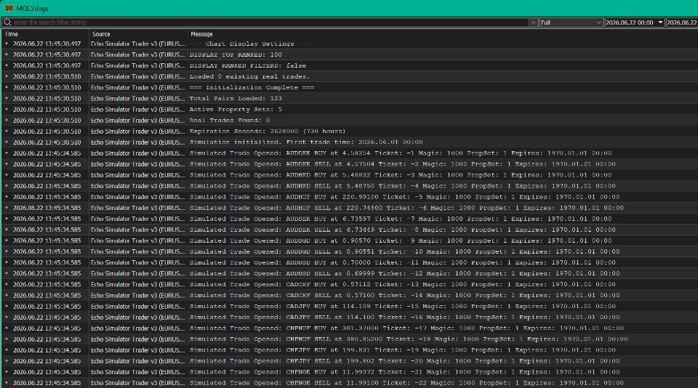Select the AUDSGD BUY at 0.90570 row
Screen dimensions: 698x388
349,241
